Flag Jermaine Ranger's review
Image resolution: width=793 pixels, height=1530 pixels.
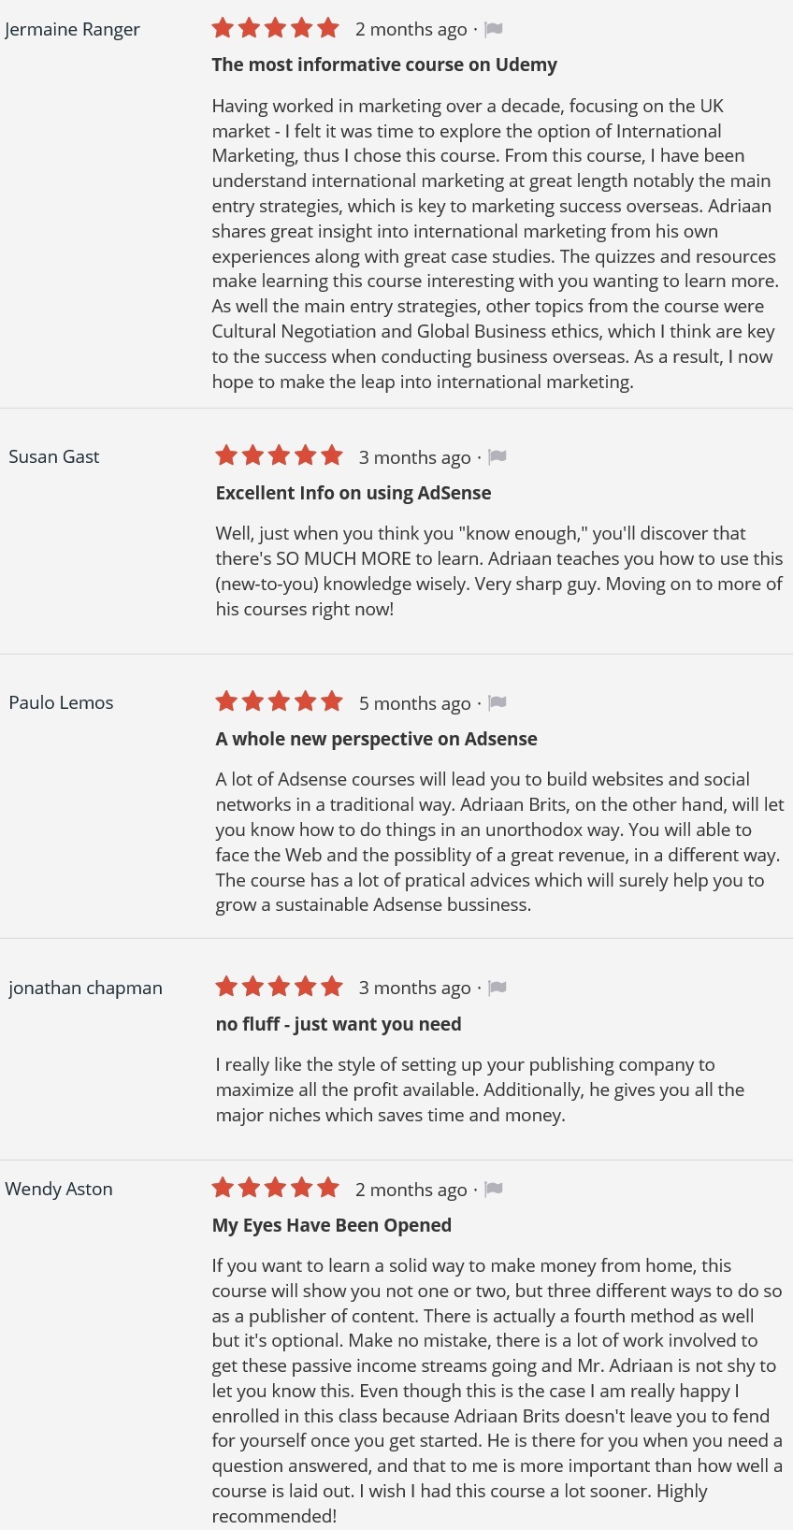[x=494, y=29]
